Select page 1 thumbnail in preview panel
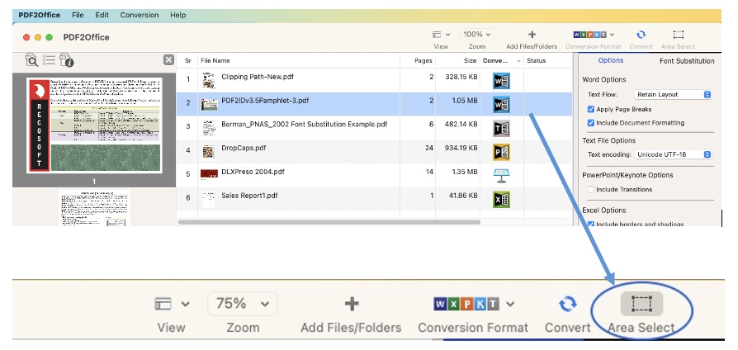The height and width of the screenshot is (350, 738). click(x=94, y=125)
